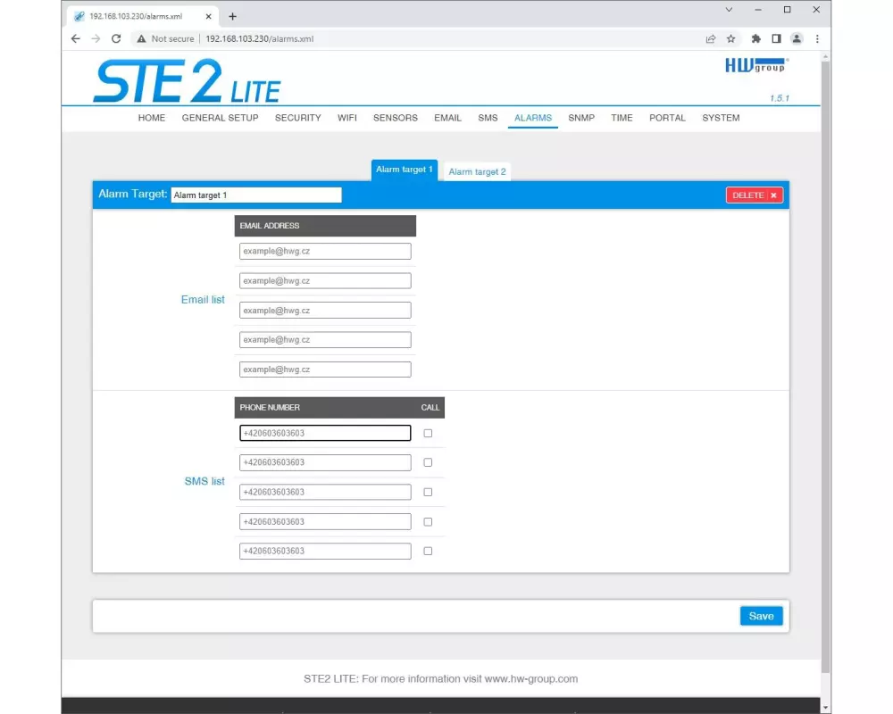893x714 pixels.
Task: Open the SENSORS menu page
Action: pyautogui.click(x=395, y=118)
